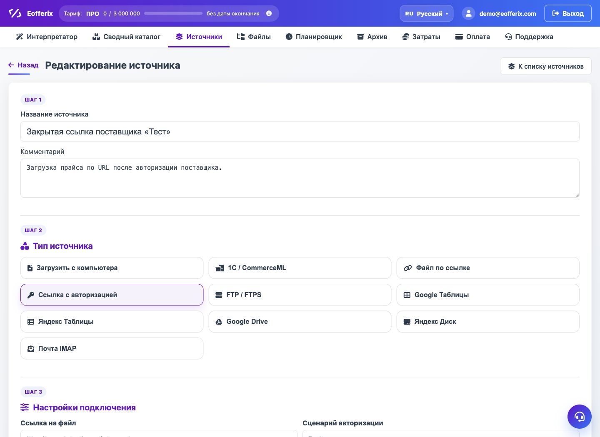Click the ШАГ 3 badge
Screen dimensions: 600x437
click(x=33, y=392)
